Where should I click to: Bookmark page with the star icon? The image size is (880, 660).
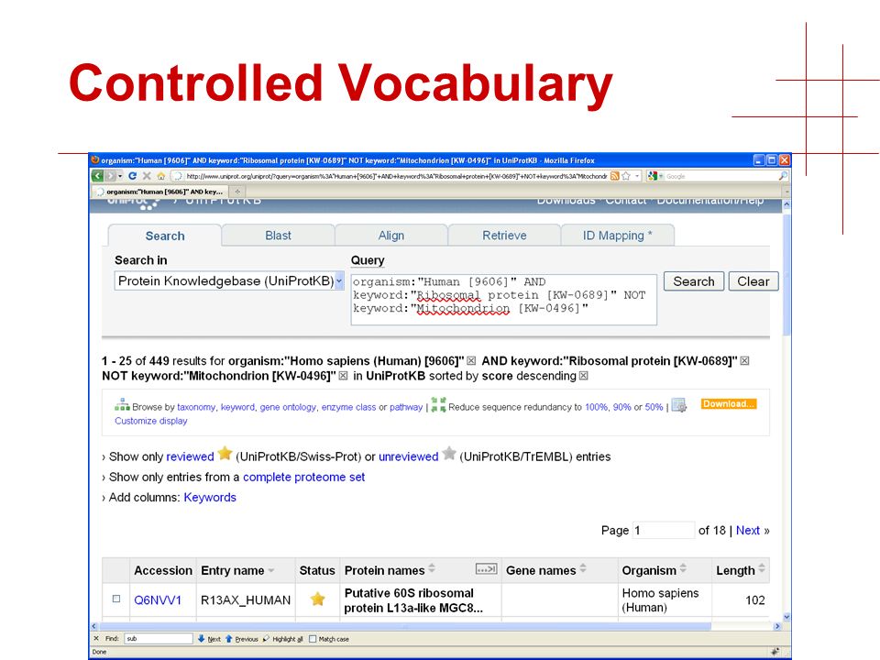(626, 176)
